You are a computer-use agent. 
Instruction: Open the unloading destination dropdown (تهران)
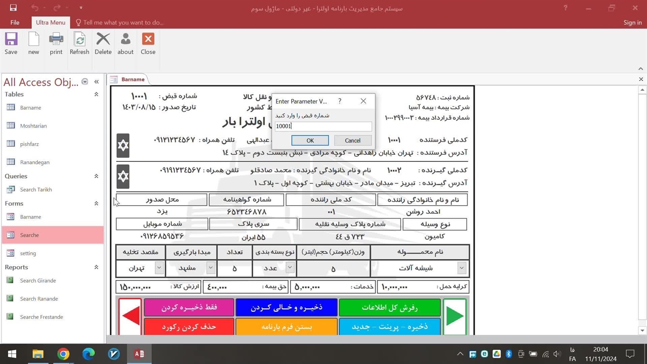coord(159,268)
